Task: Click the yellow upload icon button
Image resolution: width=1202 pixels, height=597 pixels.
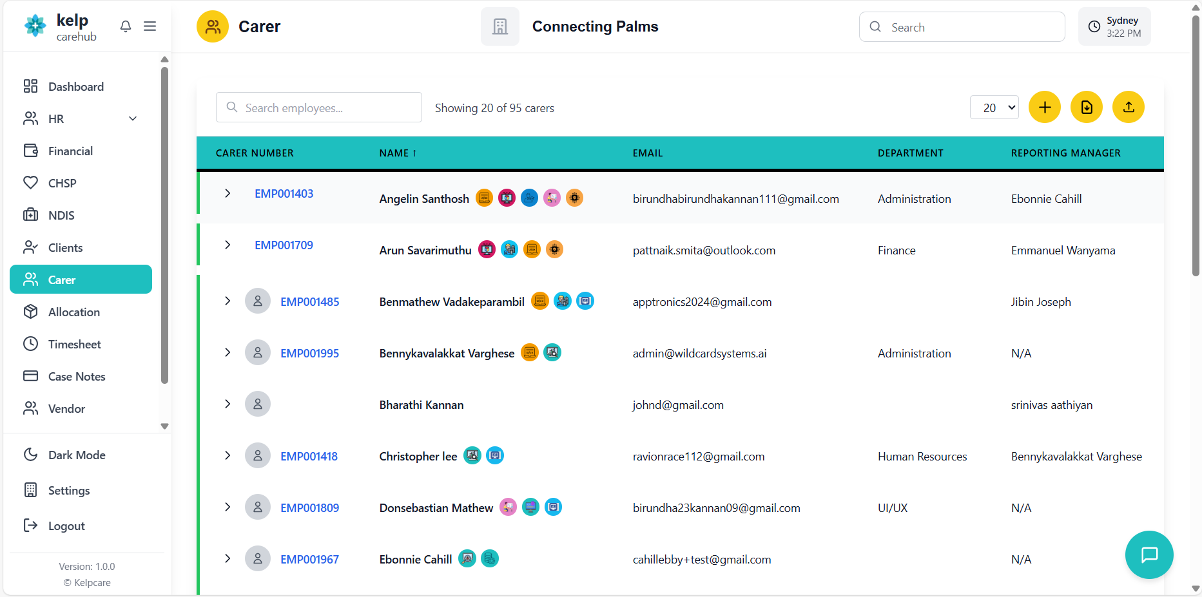Action: pos(1128,107)
